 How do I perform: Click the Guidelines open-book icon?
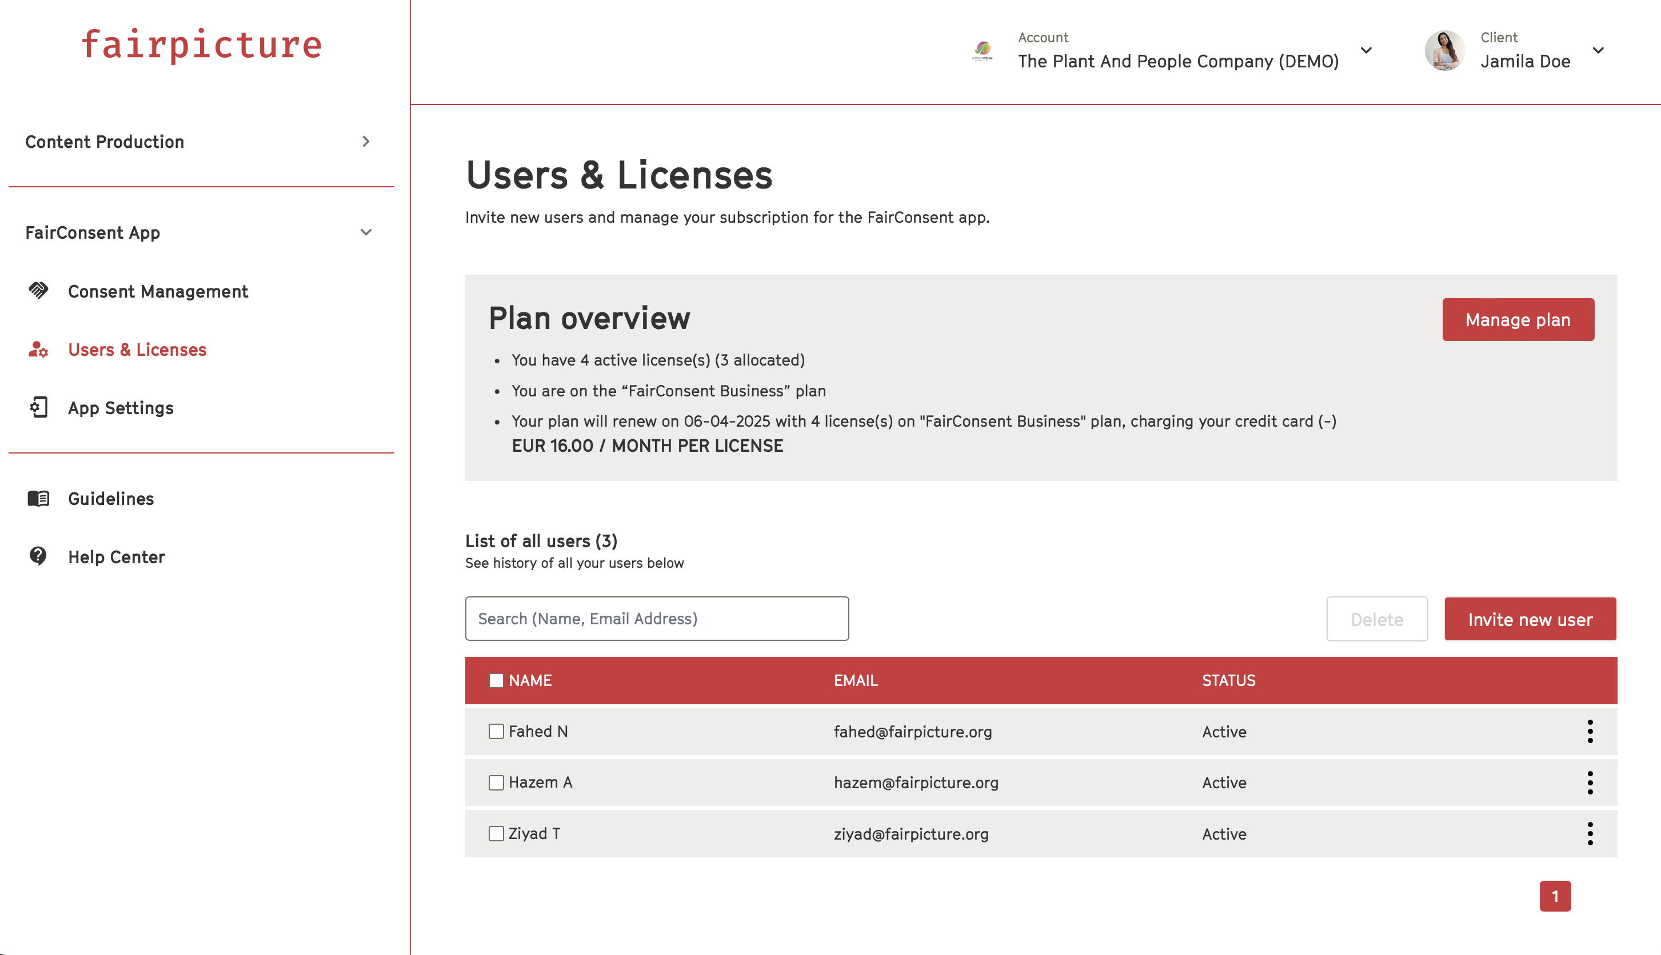[38, 499]
